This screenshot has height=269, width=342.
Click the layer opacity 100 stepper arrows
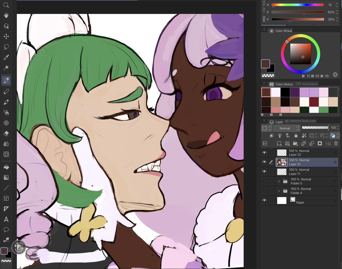[338, 128]
